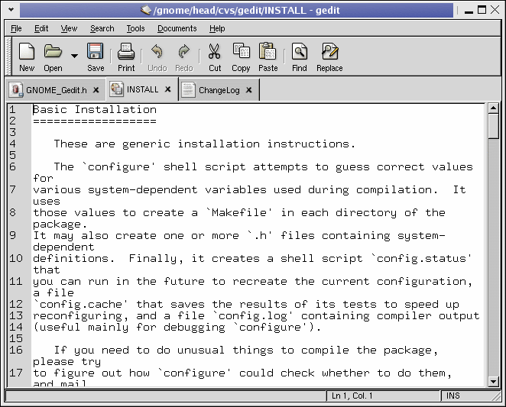
Task: Save the document with the floppy icon
Action: click(x=96, y=52)
